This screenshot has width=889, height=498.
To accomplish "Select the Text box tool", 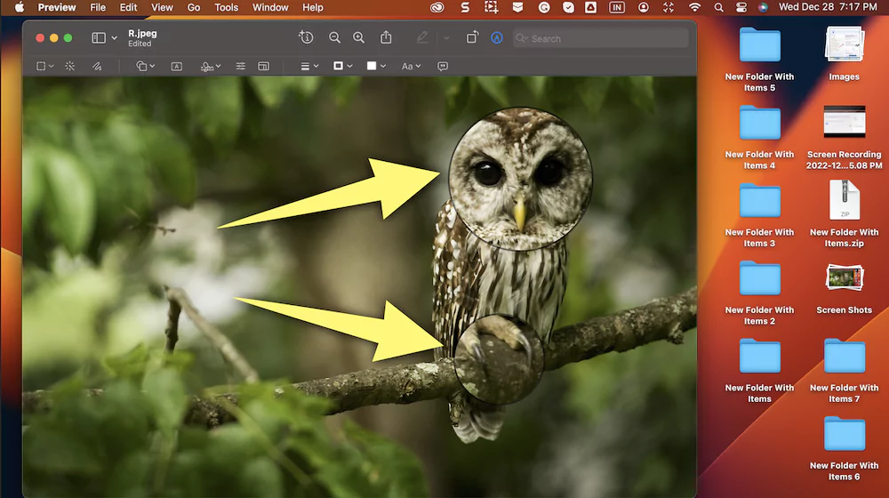I will point(176,67).
